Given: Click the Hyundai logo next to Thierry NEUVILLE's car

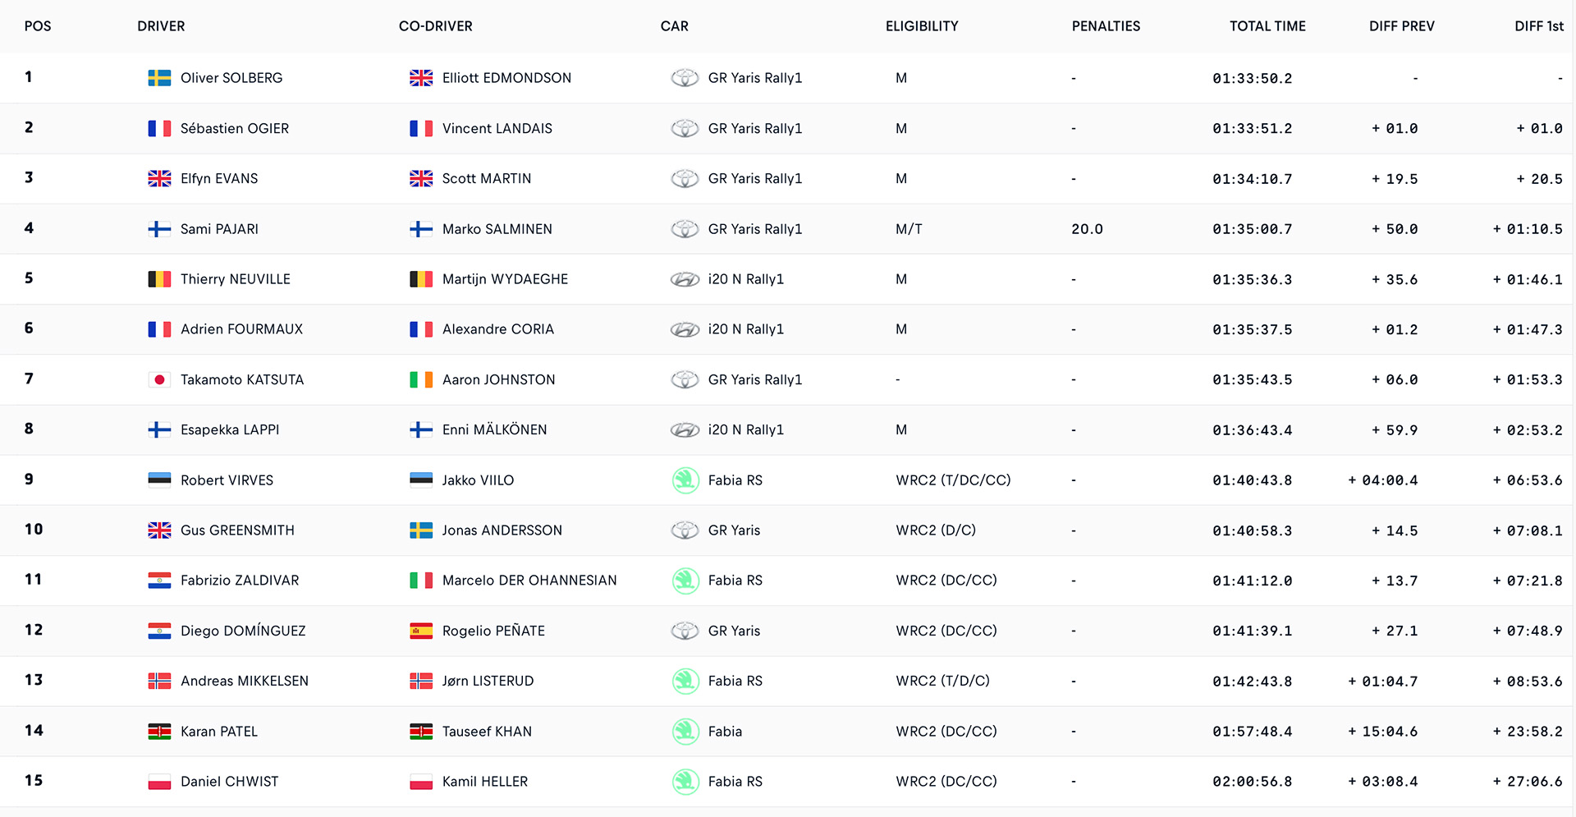Looking at the screenshot, I should (685, 279).
